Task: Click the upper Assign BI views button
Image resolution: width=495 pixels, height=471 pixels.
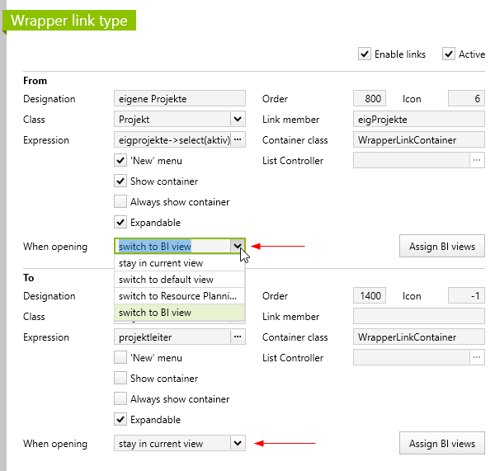Action: coord(442,246)
